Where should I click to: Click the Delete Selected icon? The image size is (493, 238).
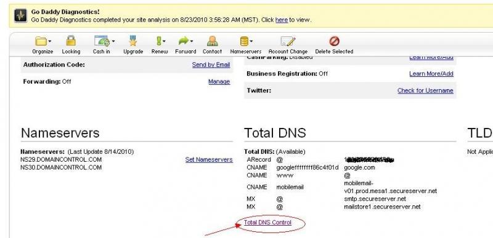[334, 41]
